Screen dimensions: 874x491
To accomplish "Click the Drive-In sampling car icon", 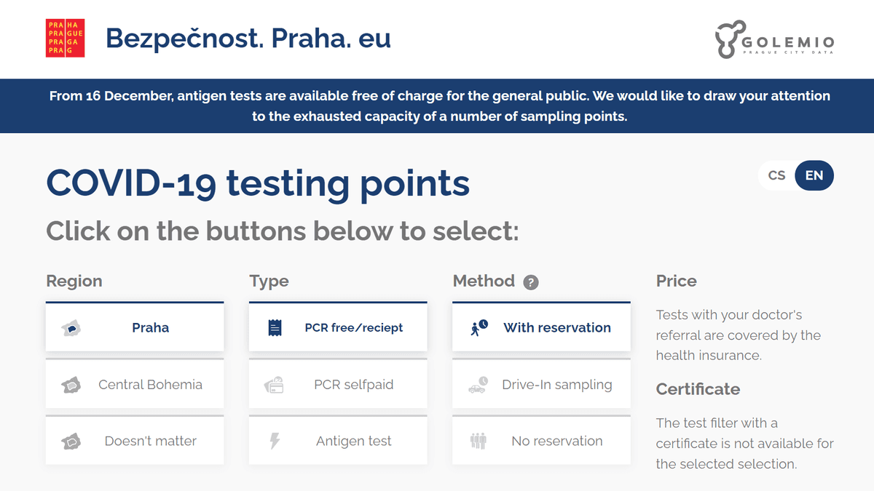I will [x=478, y=385].
